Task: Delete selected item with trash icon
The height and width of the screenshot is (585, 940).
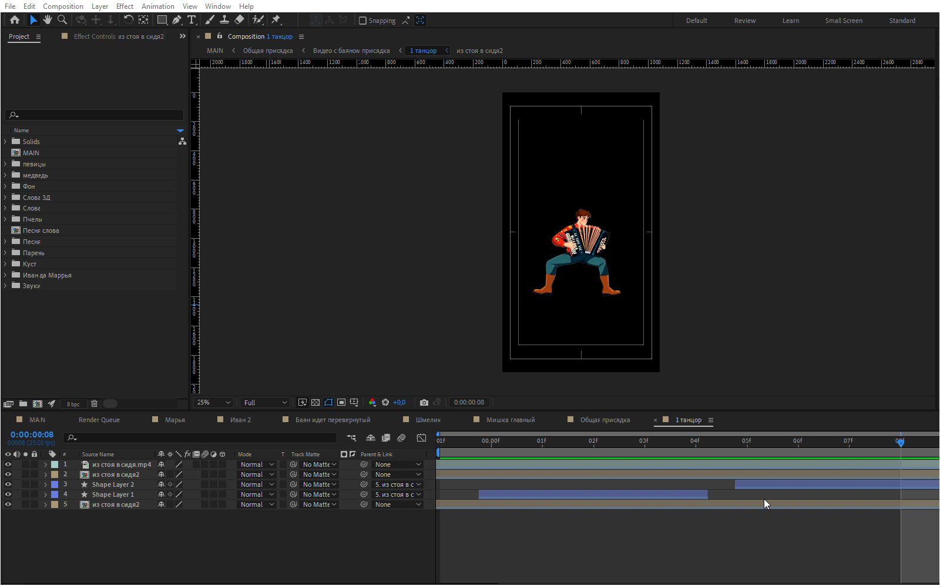Action: click(94, 404)
